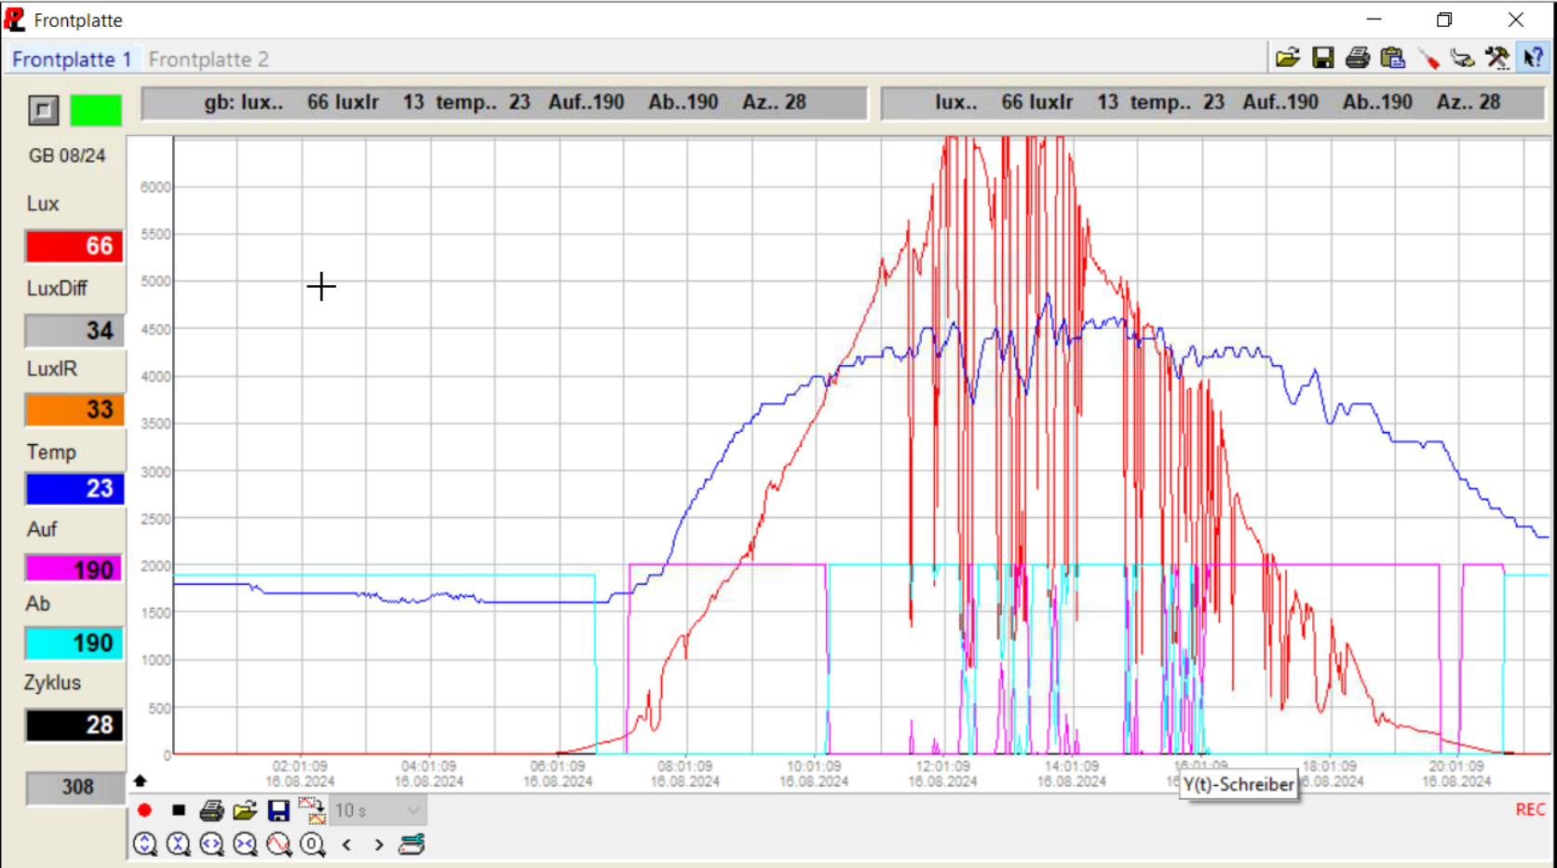This screenshot has width=1557, height=868.
Task: Click the magenta Auf value display 190
Action: [x=74, y=569]
